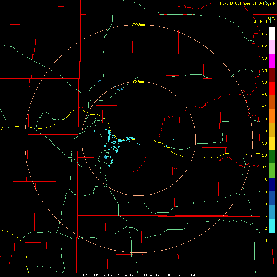Click the dark orange legend color block

272,102
